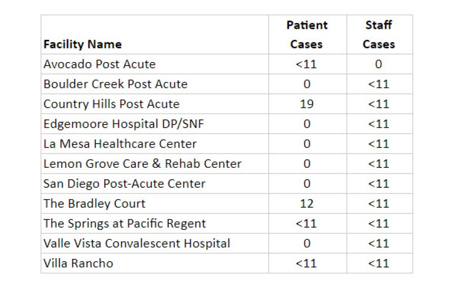Click the Avocado Post Acute facility cell

[99, 65]
